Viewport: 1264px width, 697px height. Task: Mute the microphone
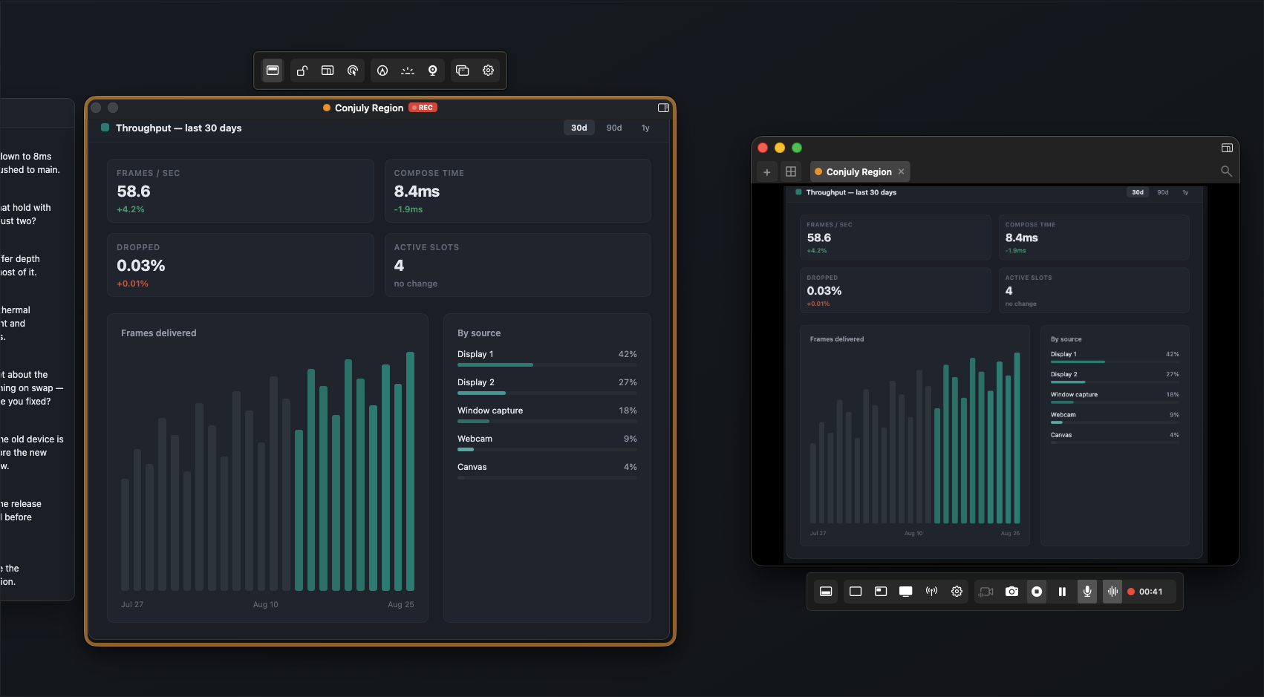pos(1087,592)
